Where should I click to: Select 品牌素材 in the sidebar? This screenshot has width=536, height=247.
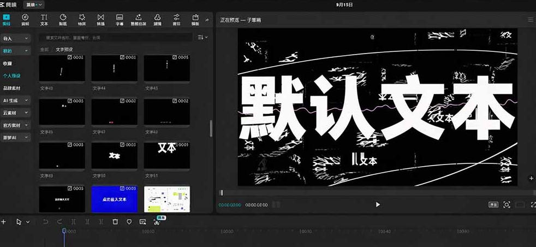point(12,88)
